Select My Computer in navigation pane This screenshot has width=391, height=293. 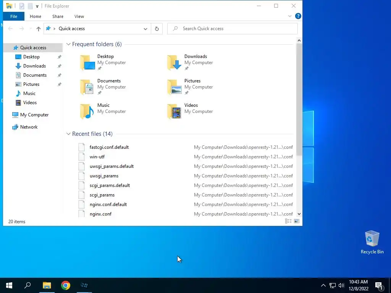tap(34, 115)
